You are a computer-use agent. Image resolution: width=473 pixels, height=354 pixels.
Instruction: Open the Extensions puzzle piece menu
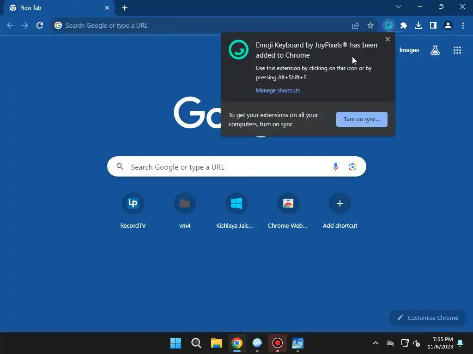[404, 26]
